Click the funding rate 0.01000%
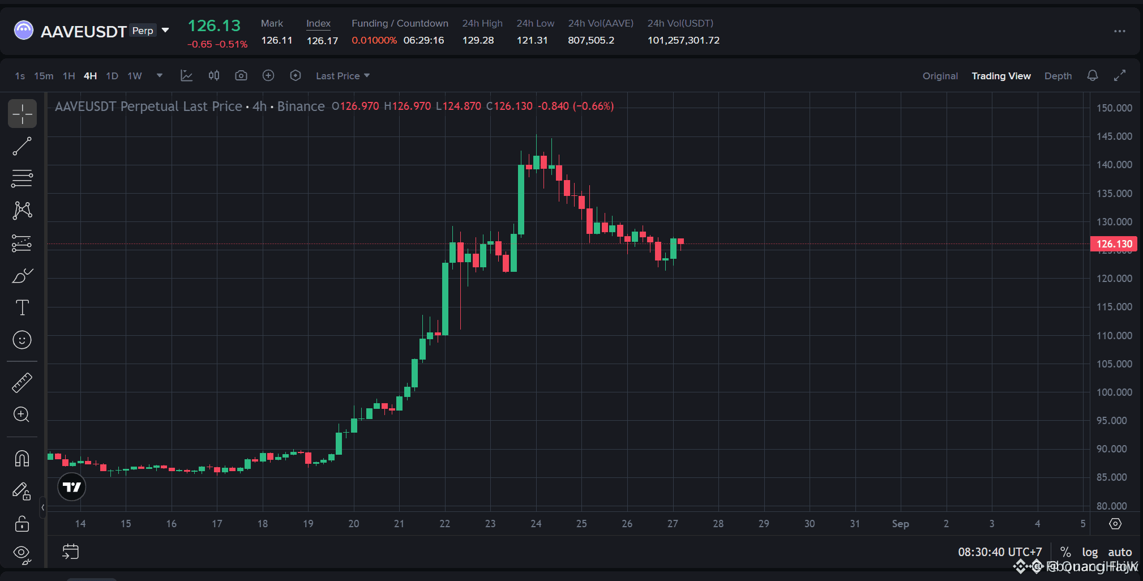The width and height of the screenshot is (1143, 581). tap(374, 40)
